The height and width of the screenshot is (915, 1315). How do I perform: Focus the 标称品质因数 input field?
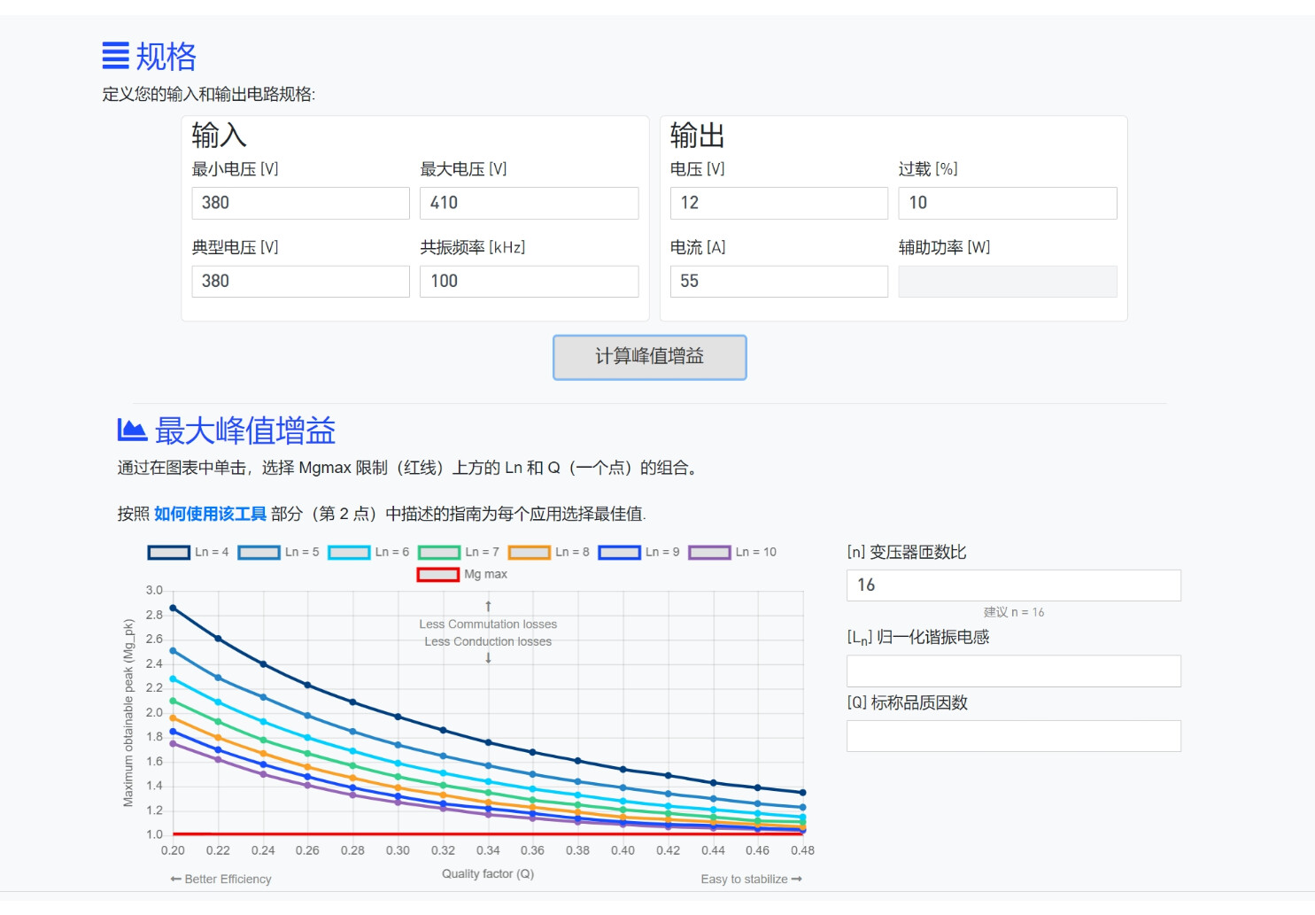1014,736
